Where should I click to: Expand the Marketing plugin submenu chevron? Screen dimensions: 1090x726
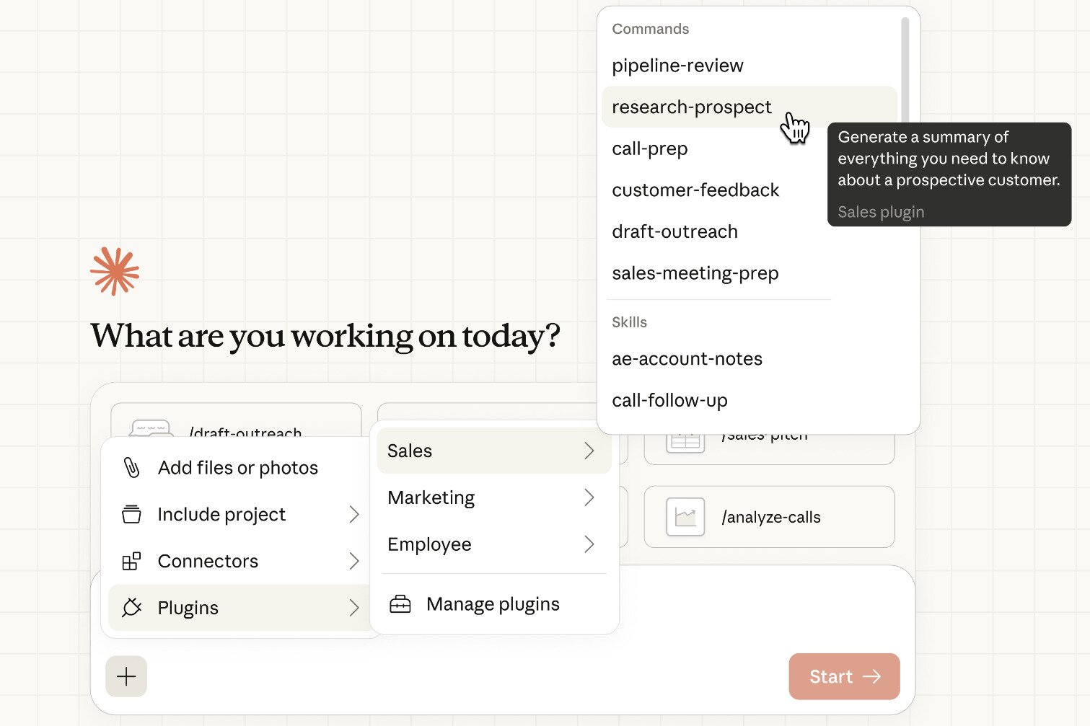tap(589, 497)
